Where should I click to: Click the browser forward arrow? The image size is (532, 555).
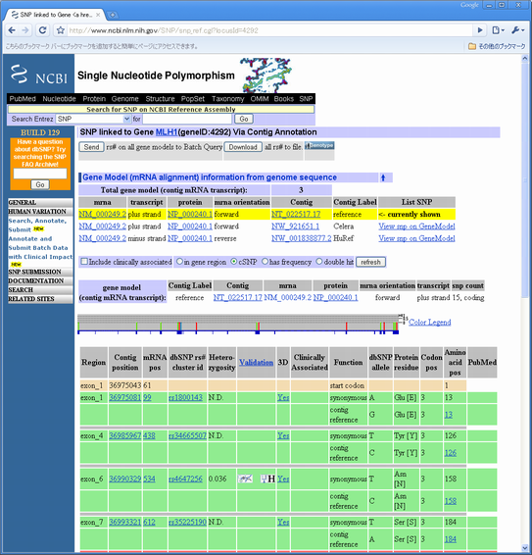click(25, 30)
